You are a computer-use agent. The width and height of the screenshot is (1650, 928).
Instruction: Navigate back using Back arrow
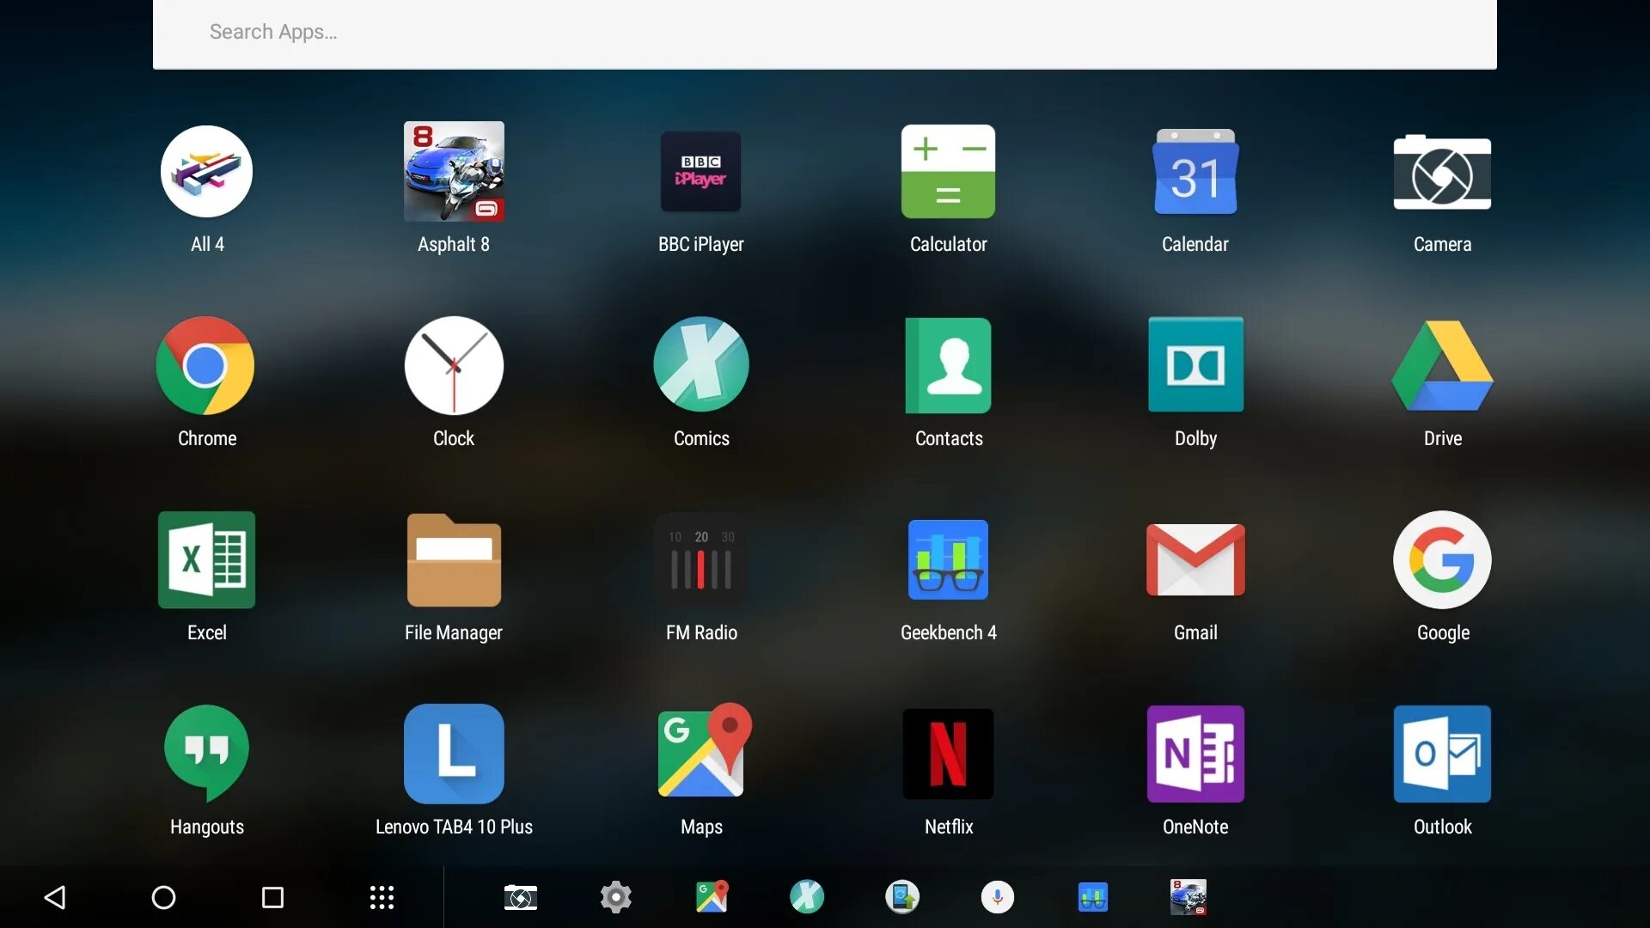click(54, 897)
